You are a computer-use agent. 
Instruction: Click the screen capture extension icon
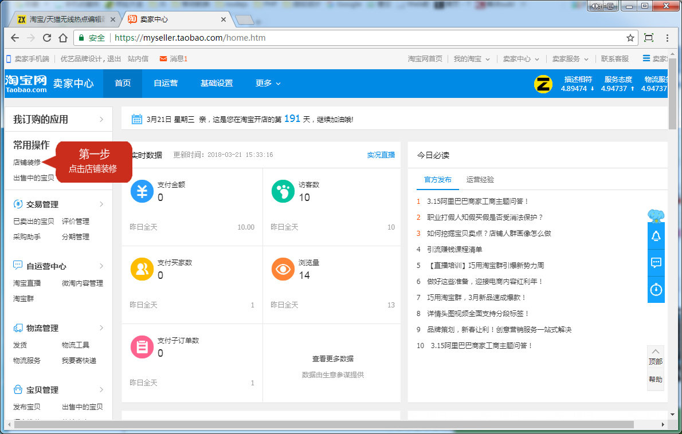(649, 38)
